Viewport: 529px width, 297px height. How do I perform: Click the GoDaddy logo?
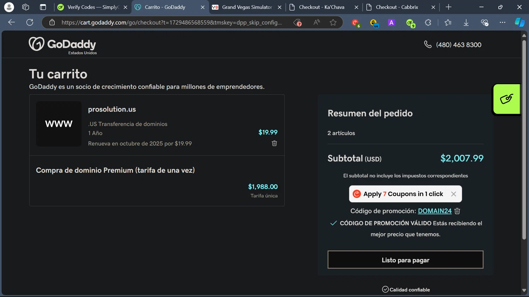[x=62, y=45]
